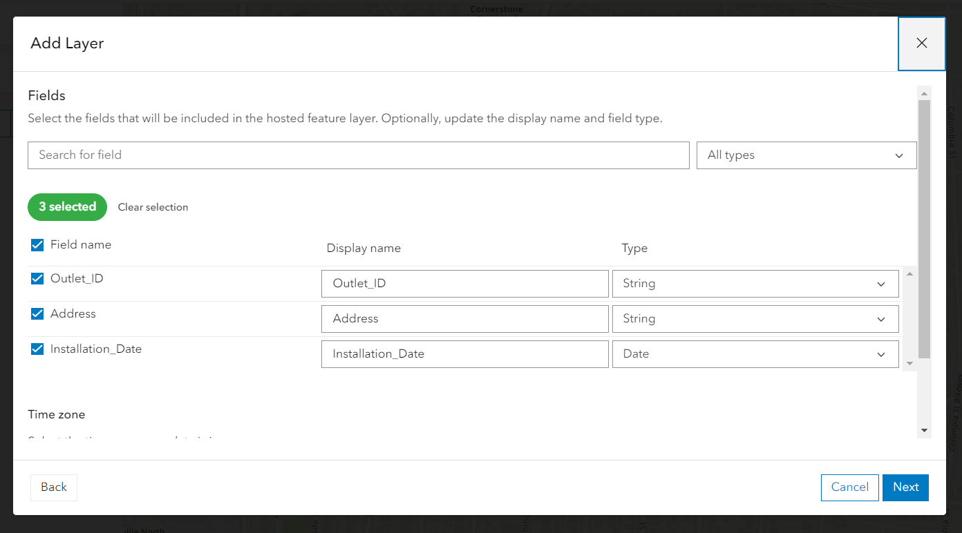Toggle the Installation_Date field checkbox
The height and width of the screenshot is (533, 962).
[x=37, y=349]
